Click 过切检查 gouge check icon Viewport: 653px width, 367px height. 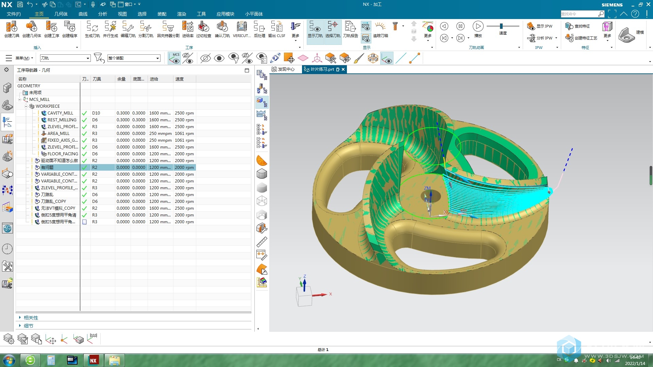click(203, 29)
